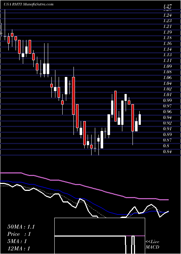This screenshot has height=254, width=181.
Task: Click the 1.02 price axis label
Action: [167, 89]
